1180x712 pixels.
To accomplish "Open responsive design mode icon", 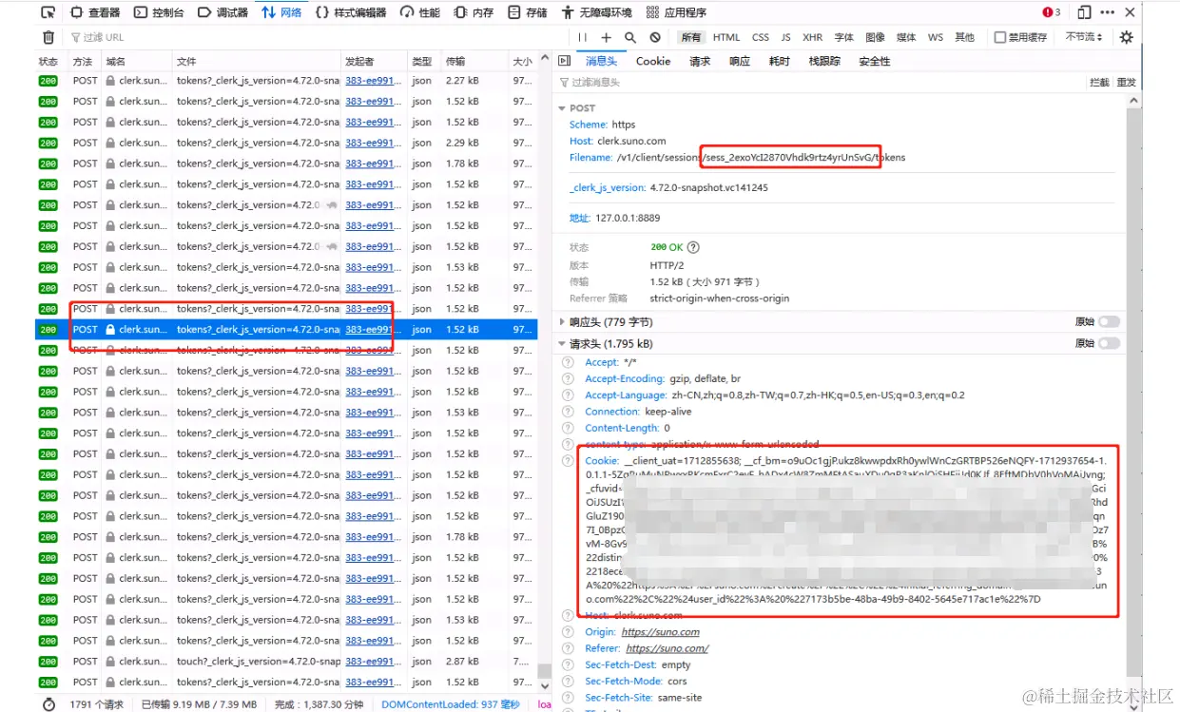I will [1083, 12].
